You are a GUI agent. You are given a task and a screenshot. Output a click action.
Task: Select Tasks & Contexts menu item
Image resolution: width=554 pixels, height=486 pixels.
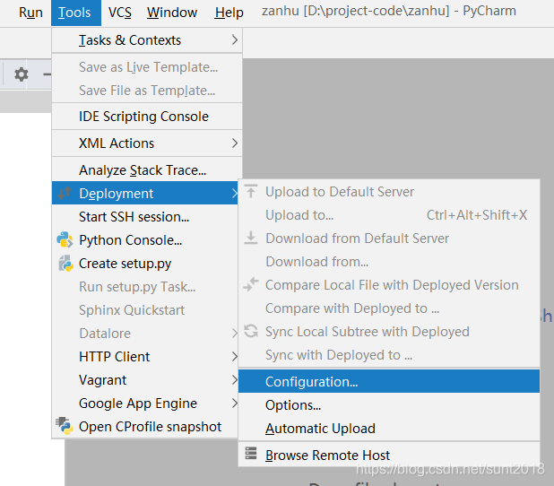tap(147, 40)
